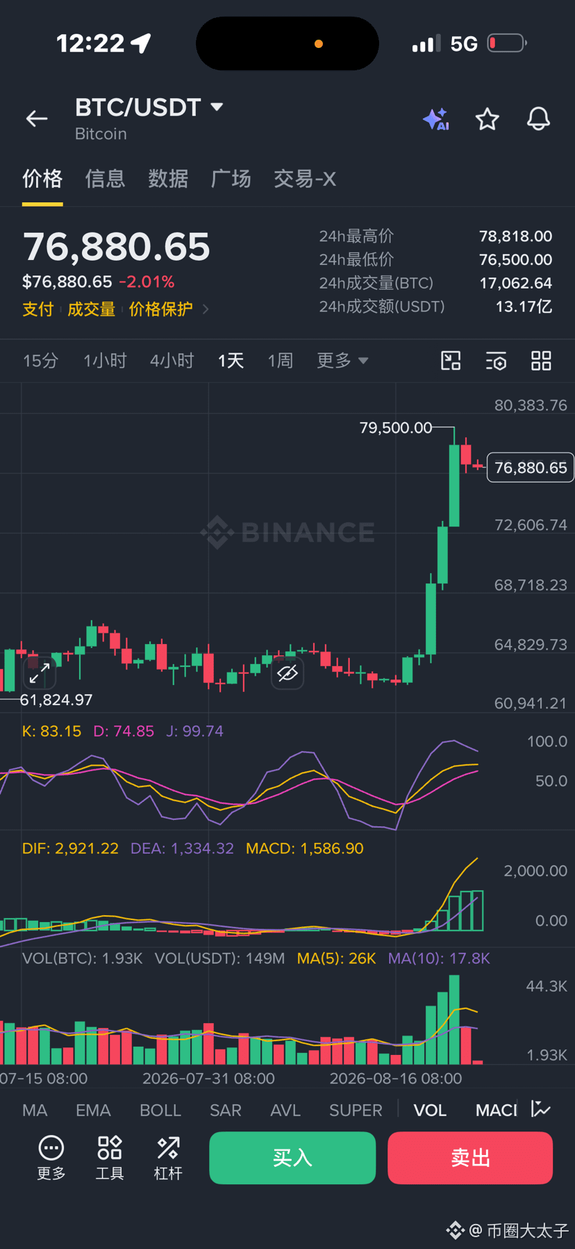Viewport: 575px width, 1249px height.
Task: Select the 1小时 timeframe
Action: pyautogui.click(x=105, y=360)
